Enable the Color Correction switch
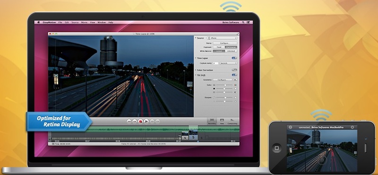 234,70
